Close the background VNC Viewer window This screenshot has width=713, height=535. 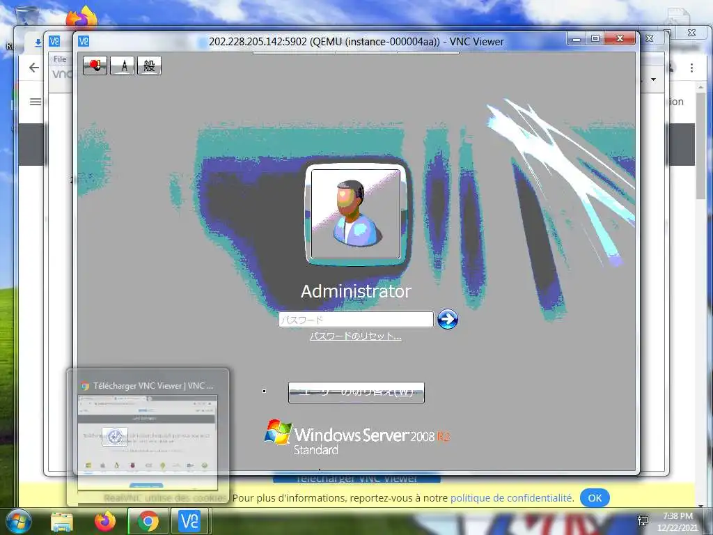pyautogui.click(x=650, y=39)
